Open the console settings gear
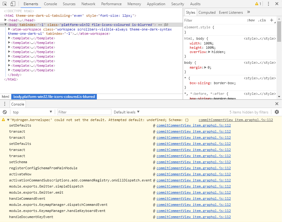 pyautogui.click(x=277, y=112)
